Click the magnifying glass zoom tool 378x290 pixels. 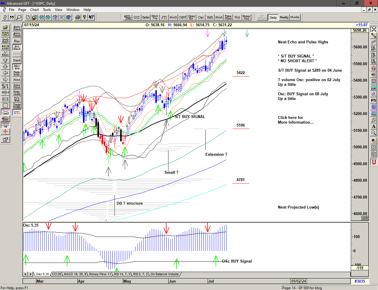(374, 133)
